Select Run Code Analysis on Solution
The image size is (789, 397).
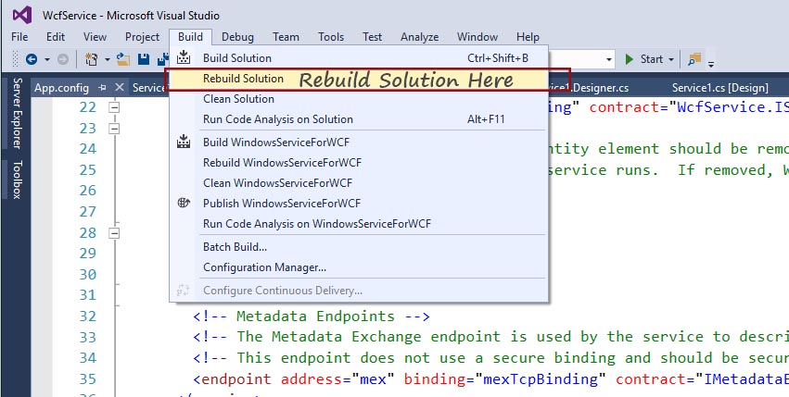pyautogui.click(x=358, y=119)
